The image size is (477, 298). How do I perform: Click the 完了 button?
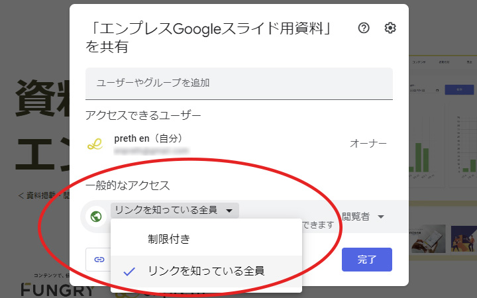coord(367,260)
